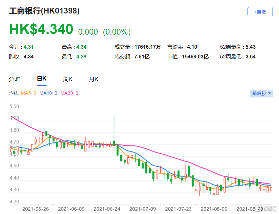Viewport: 279px width, 214px height.
Task: Click the 52周最高 value 5.43
Action: click(x=250, y=47)
